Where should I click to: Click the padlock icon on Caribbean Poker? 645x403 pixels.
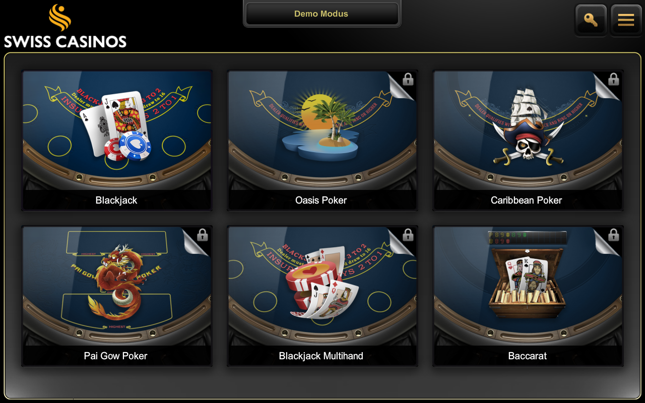tap(613, 79)
